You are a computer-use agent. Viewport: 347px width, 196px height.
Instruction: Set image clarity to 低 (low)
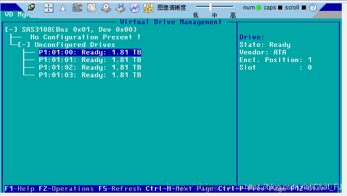(196, 15)
